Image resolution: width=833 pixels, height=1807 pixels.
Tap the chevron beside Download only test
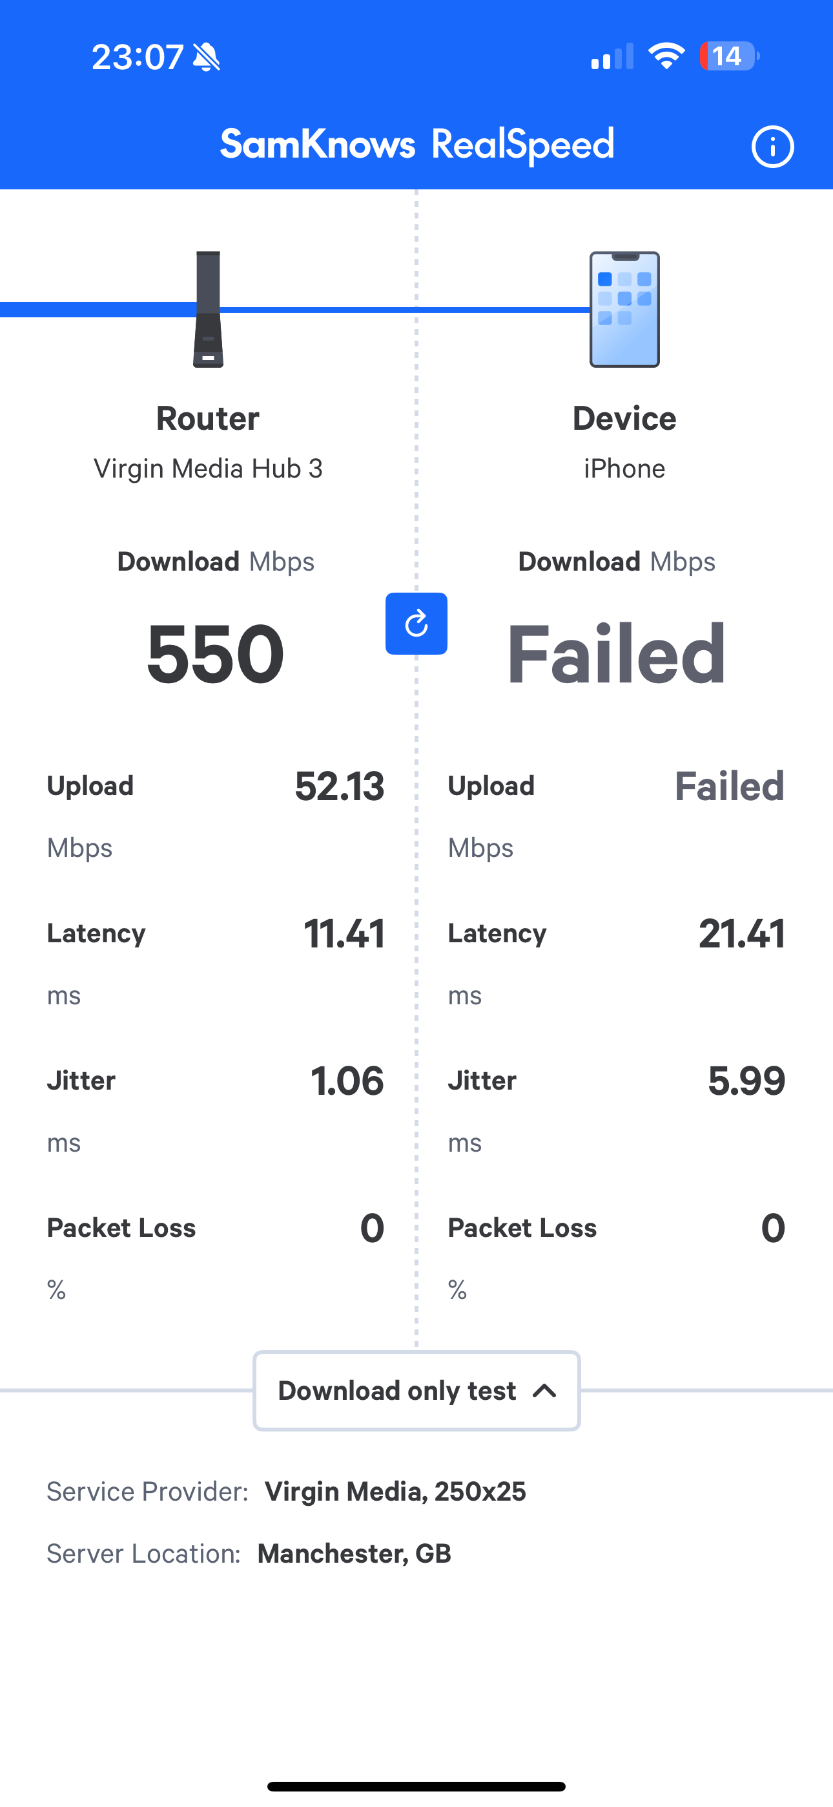[545, 1390]
